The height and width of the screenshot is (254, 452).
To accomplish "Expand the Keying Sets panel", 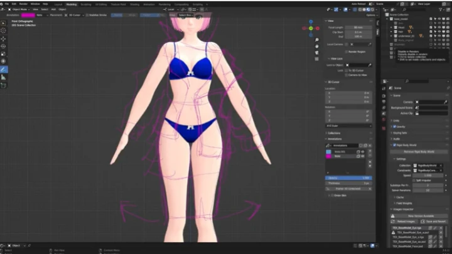I will pos(399,133).
